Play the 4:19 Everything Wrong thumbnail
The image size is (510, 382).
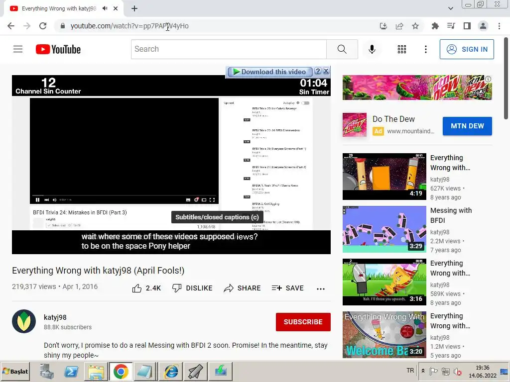(384, 177)
